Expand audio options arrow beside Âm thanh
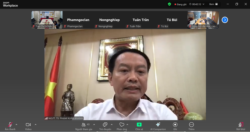Screen dimensions: 250x132 coord(16,124)
